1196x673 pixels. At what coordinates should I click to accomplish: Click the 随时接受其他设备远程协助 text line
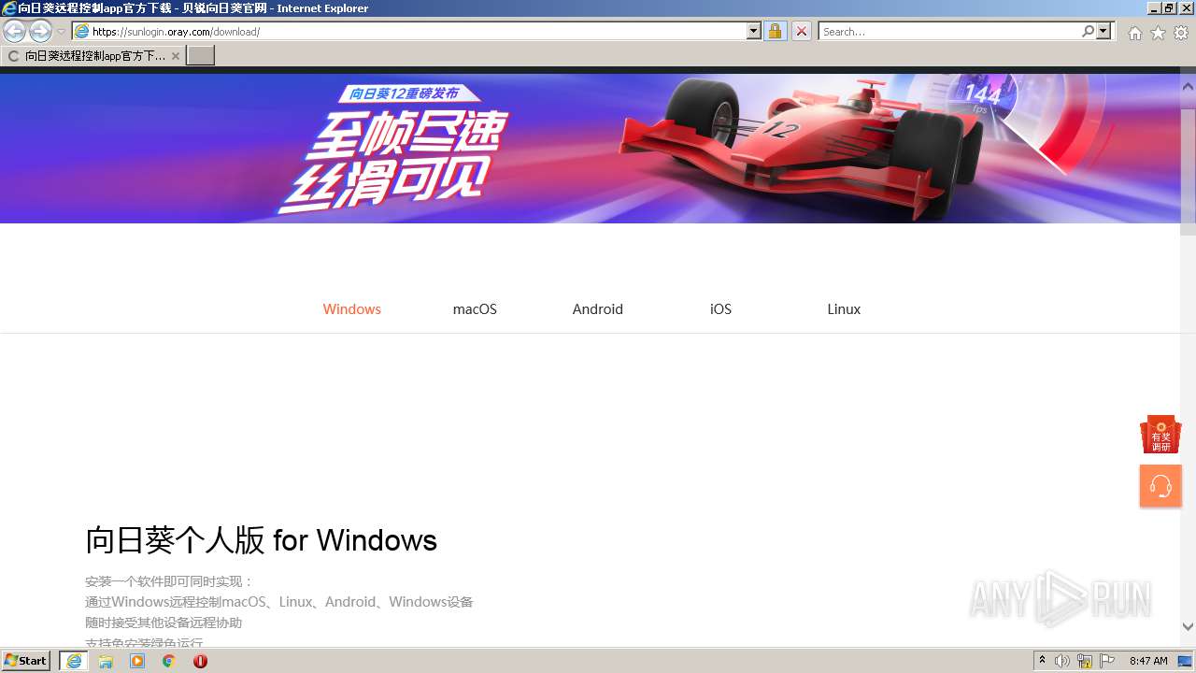point(164,623)
